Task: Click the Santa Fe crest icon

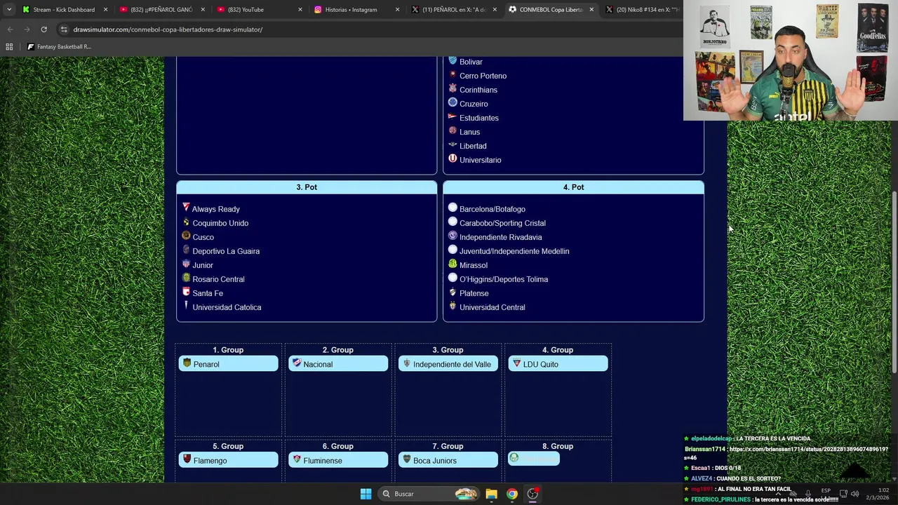Action: click(186, 292)
